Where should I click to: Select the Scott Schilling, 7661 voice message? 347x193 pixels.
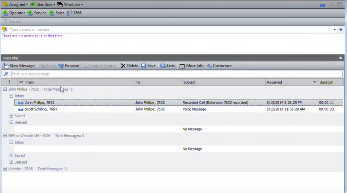[178, 109]
